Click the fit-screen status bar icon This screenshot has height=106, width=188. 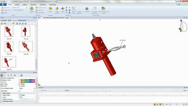(163, 105)
